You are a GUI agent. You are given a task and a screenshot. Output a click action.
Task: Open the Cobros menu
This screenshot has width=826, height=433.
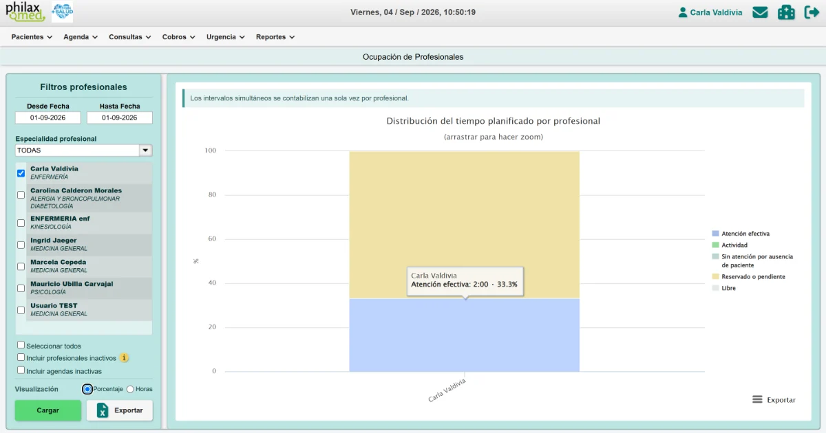pos(179,37)
